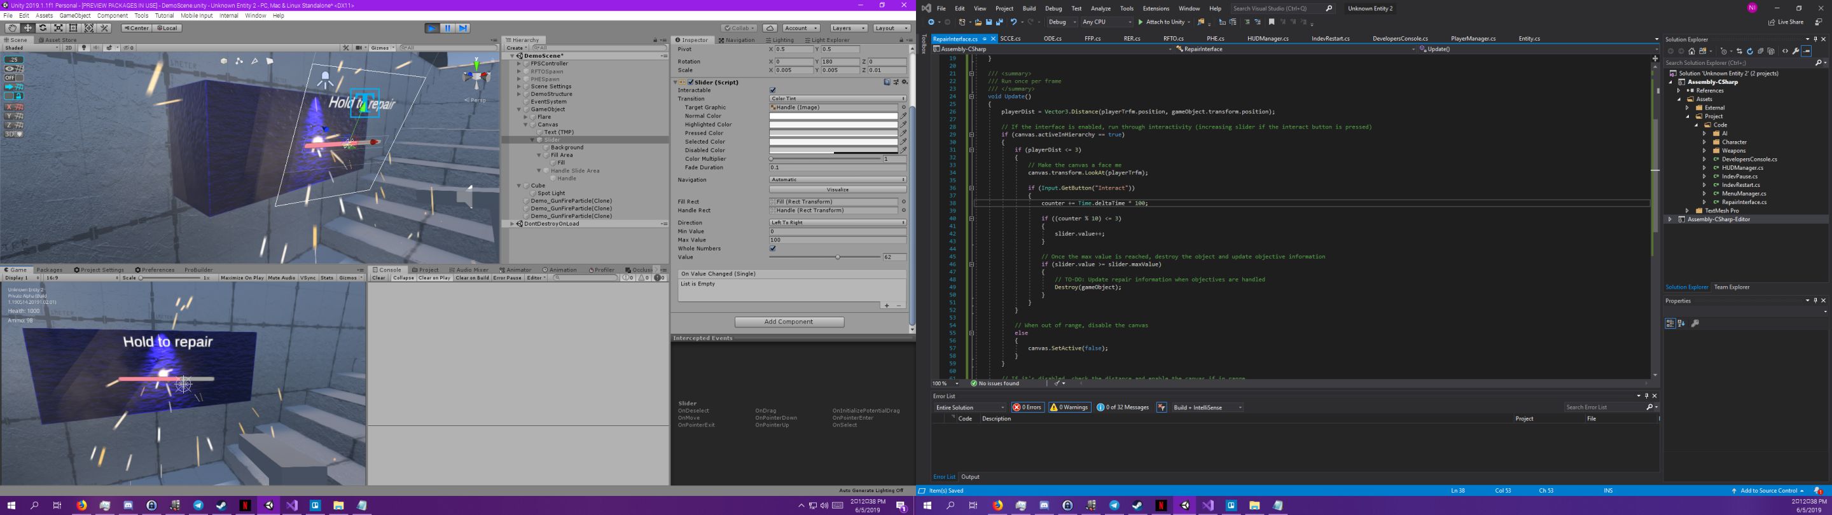Open the Transition Color Tint dropdown
This screenshot has width=1832, height=515.
838,99
